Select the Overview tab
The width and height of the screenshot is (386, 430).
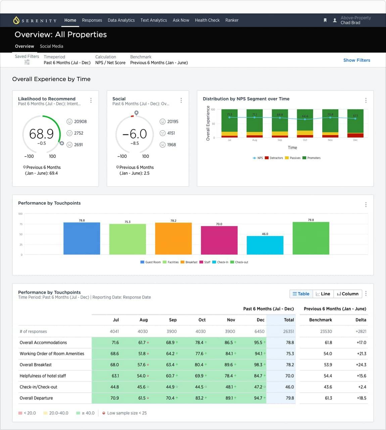[x=25, y=46]
